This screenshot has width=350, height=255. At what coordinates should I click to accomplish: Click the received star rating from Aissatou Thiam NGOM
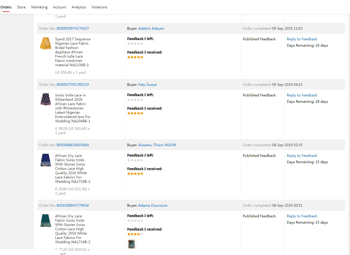135,174
